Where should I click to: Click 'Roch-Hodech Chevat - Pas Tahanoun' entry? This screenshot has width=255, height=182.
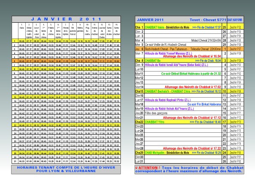pyautogui.click(x=166, y=49)
